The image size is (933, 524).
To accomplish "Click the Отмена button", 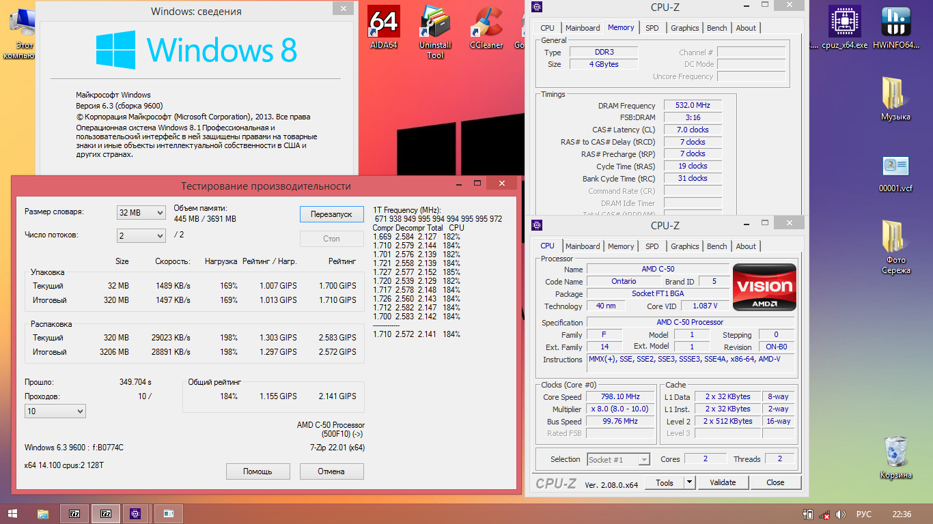I will (331, 471).
